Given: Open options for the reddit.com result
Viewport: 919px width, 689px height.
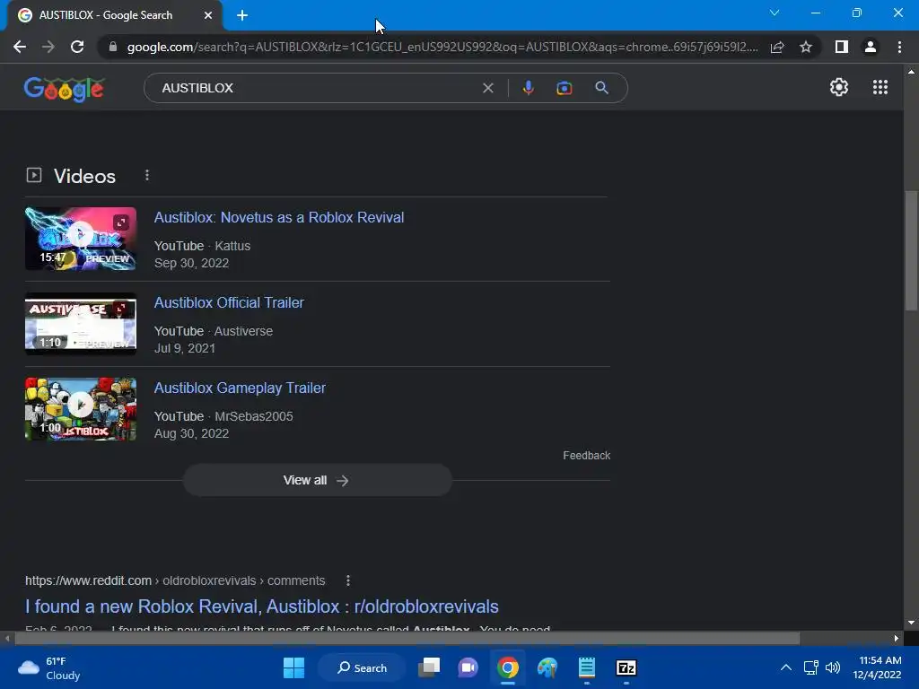Looking at the screenshot, I should (x=348, y=580).
